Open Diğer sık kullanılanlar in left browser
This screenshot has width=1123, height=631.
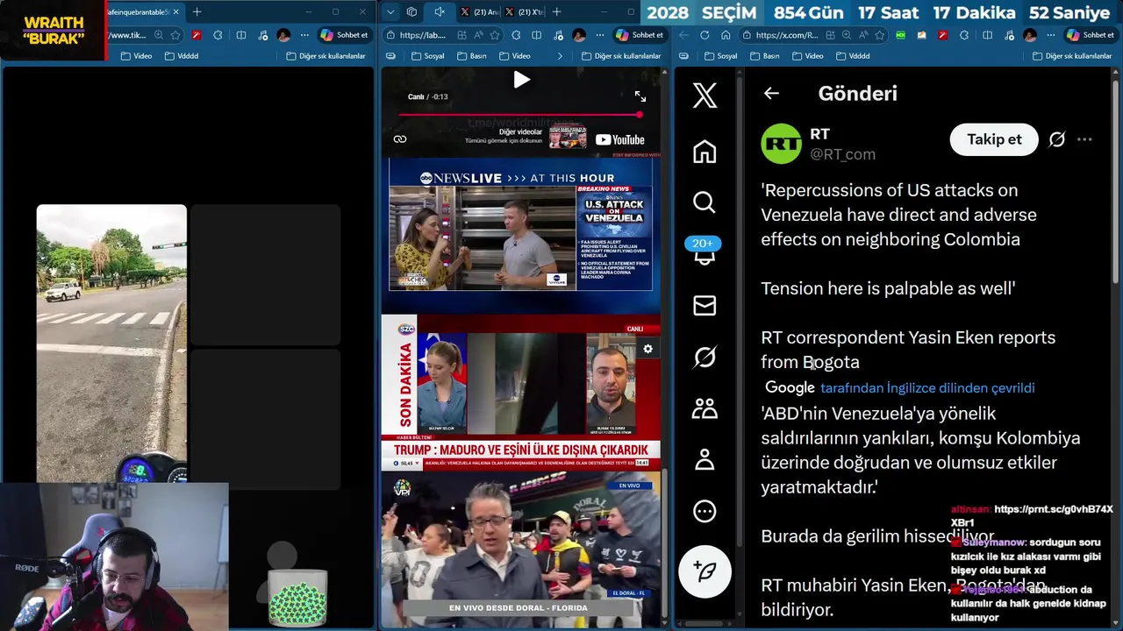(325, 56)
